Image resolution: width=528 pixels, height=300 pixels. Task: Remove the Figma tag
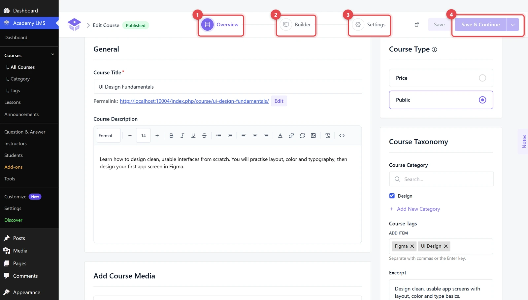[x=412, y=246]
